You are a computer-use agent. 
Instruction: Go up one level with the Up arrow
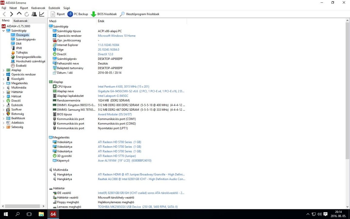tap(19, 14)
